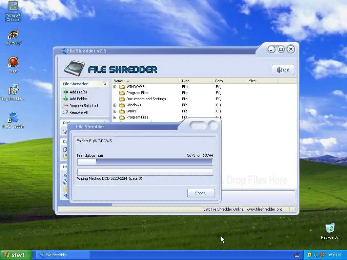Click 'Folder: E:\WINDOWS' label in dialog
Screen dimensions: 347x260
[x=94, y=141]
